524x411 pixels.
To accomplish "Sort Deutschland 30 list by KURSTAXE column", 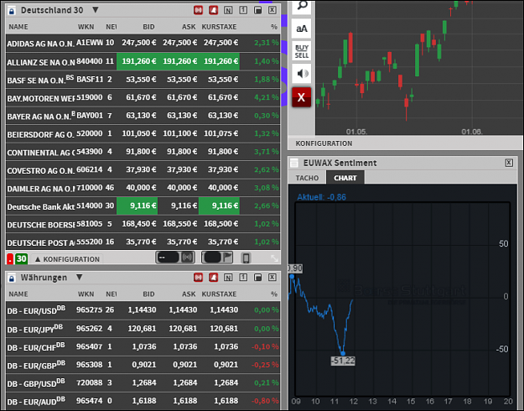I will tap(219, 27).
